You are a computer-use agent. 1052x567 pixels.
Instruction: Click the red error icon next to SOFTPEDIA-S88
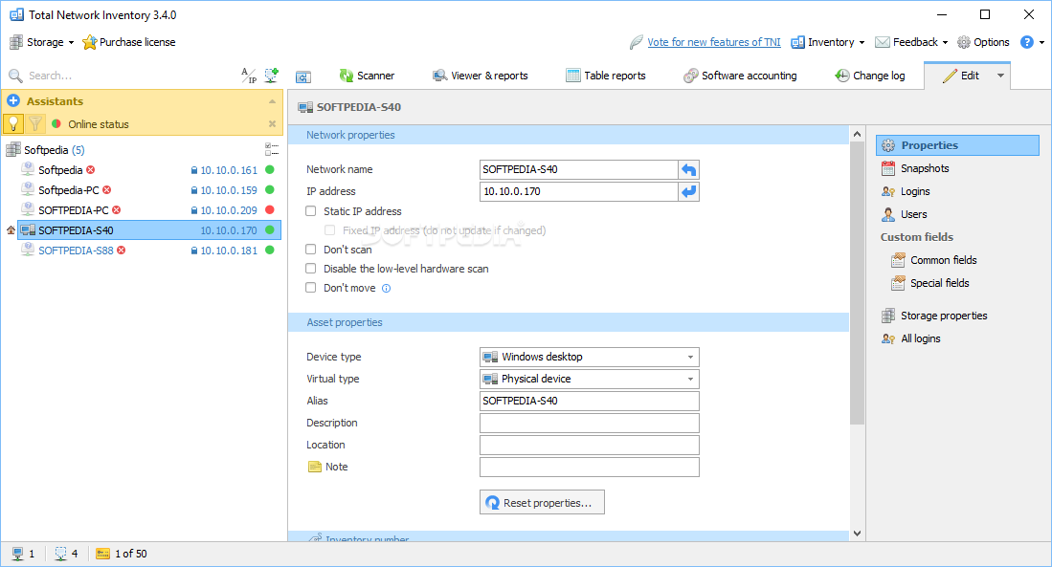pyautogui.click(x=122, y=250)
